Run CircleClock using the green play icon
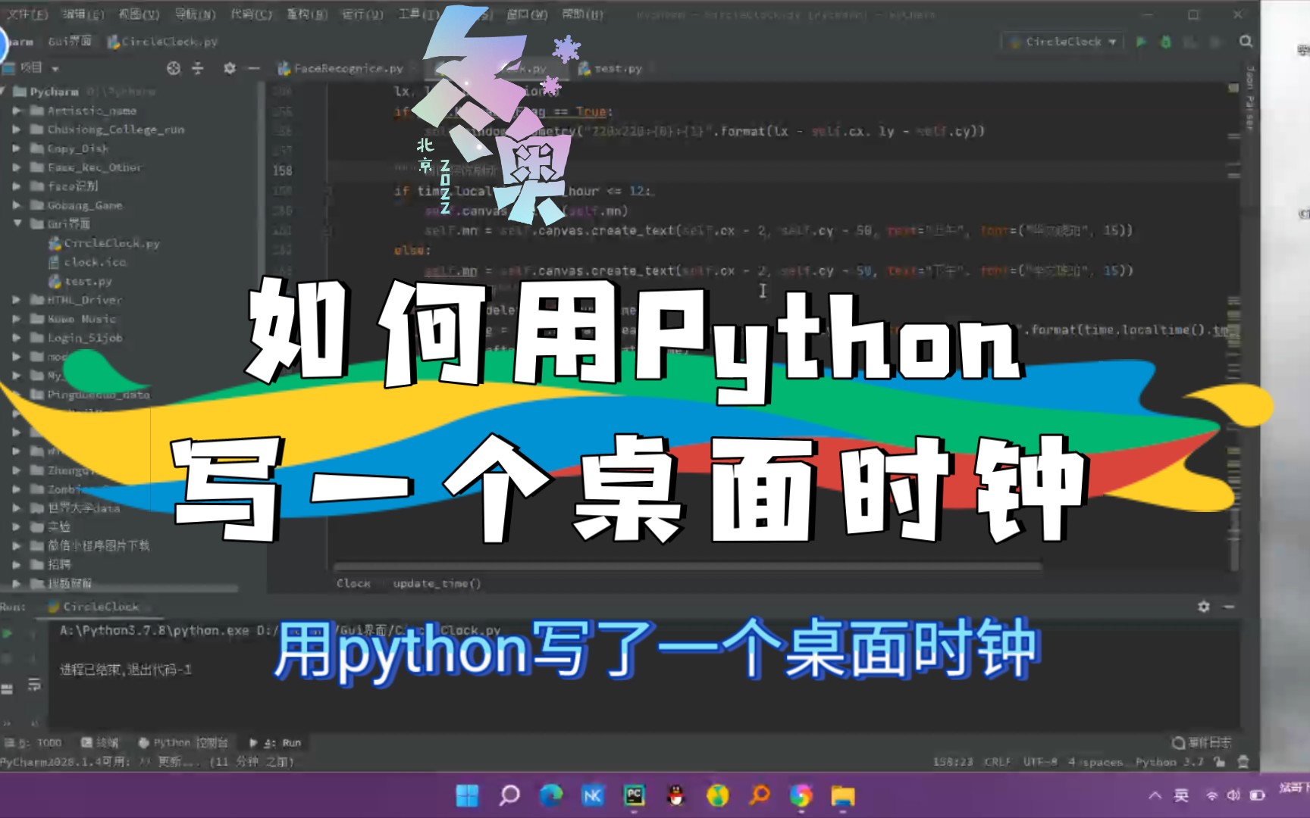Viewport: 1310px width, 818px height. point(1140,42)
